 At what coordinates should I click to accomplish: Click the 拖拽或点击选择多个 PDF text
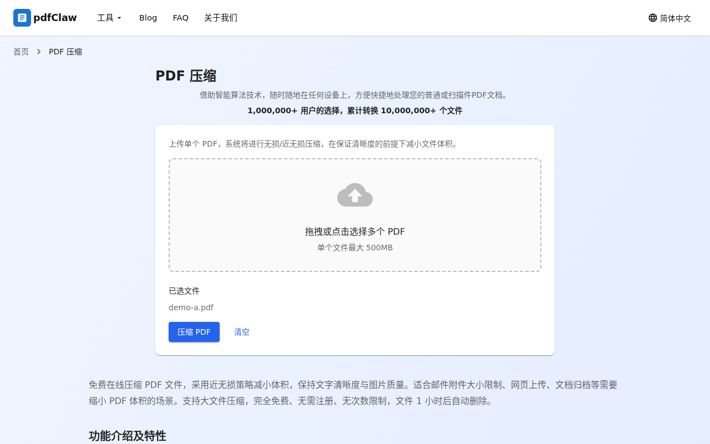point(355,231)
